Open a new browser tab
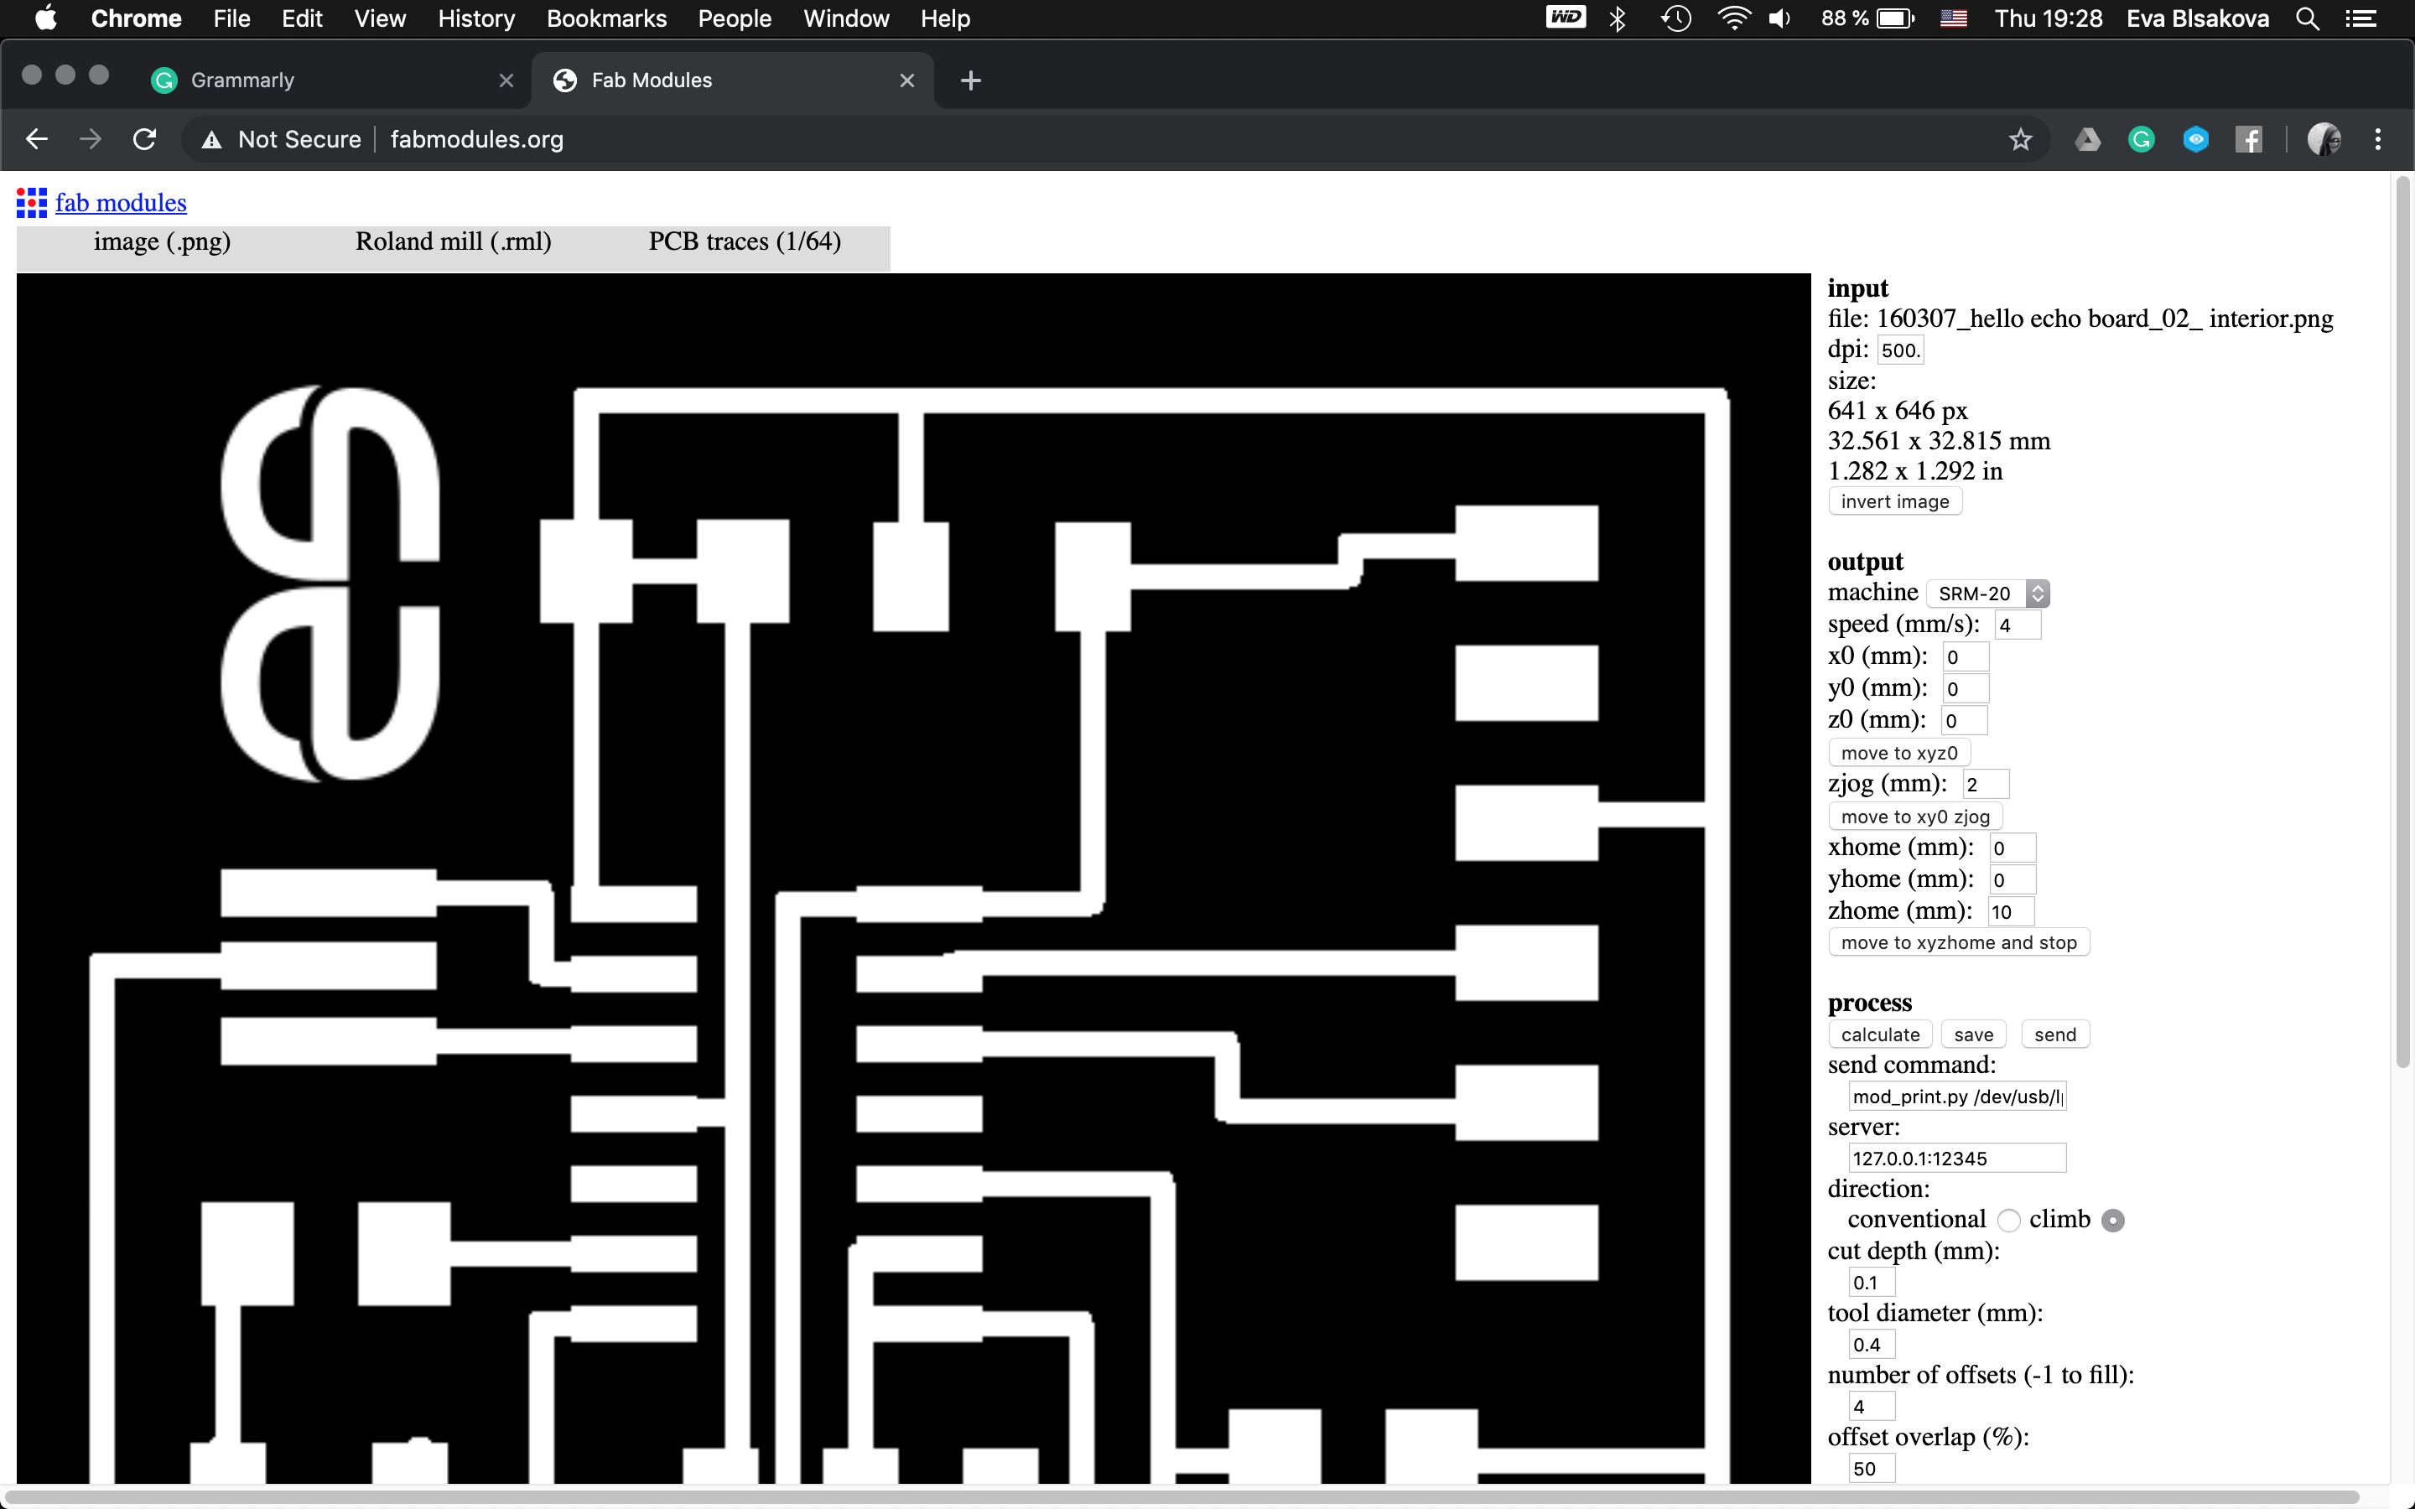 click(970, 80)
